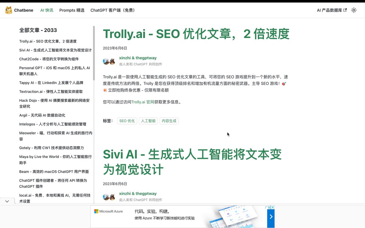Click second author avatar in Sivi AI post
The height and width of the screenshot is (228, 365).
click(x=112, y=197)
